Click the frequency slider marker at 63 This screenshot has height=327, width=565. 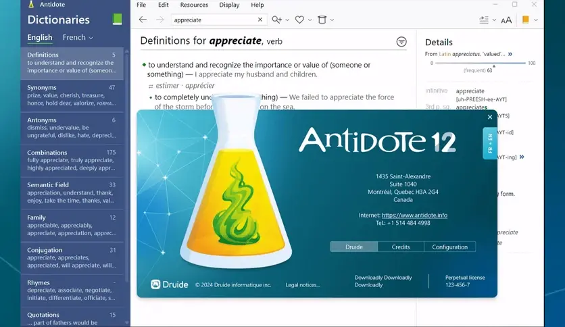(x=494, y=66)
